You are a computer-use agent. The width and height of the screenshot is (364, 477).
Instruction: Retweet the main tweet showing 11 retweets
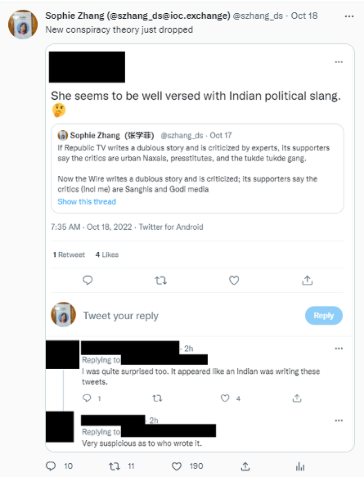point(115,466)
